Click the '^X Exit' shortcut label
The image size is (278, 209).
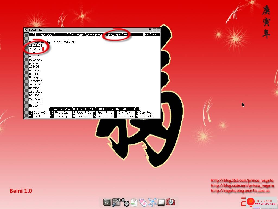pyautogui.click(x=35, y=116)
